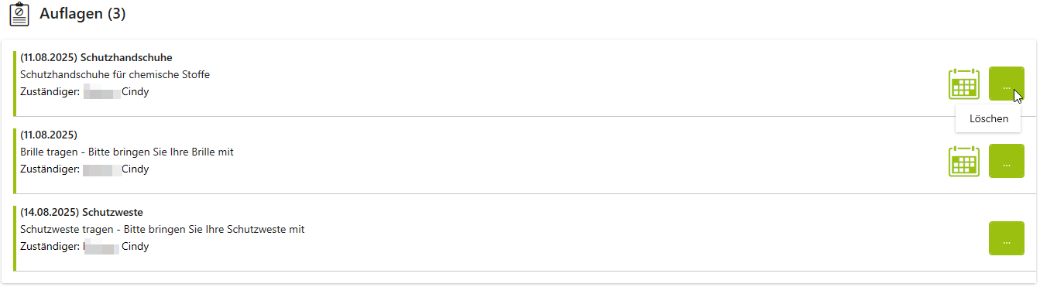Click the calendar icon for Schutzhandschuhe
1040x287 pixels.
point(964,84)
